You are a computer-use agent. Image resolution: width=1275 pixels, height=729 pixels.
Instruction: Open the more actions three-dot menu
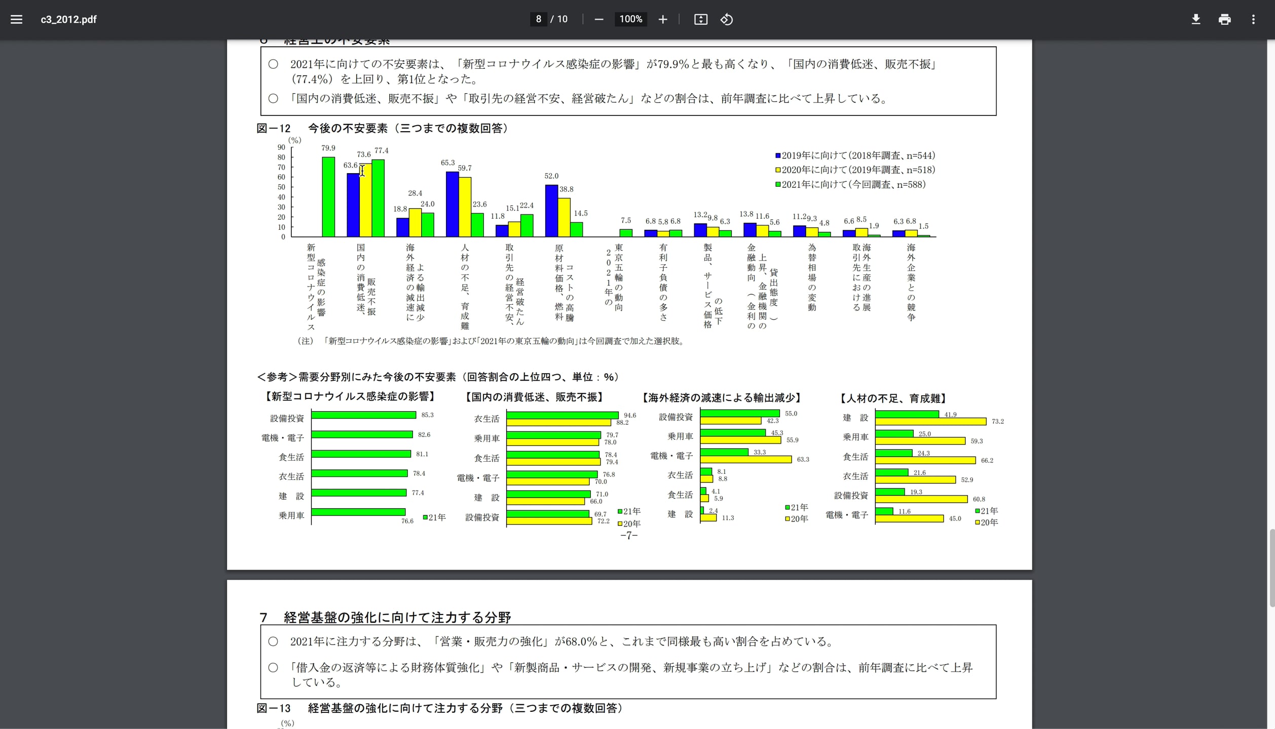[x=1253, y=19]
